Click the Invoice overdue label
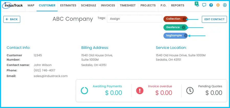Viewport: 230px width, 108px height. 160,86
